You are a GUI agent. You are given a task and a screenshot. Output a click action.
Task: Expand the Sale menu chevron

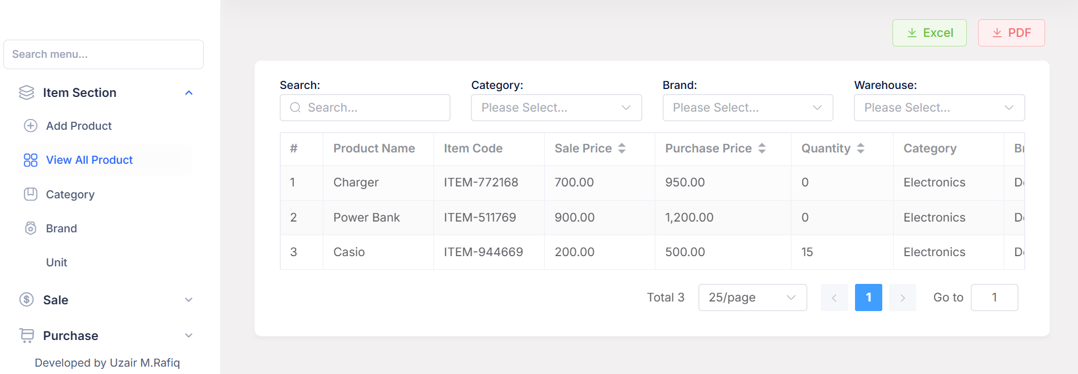tap(189, 300)
